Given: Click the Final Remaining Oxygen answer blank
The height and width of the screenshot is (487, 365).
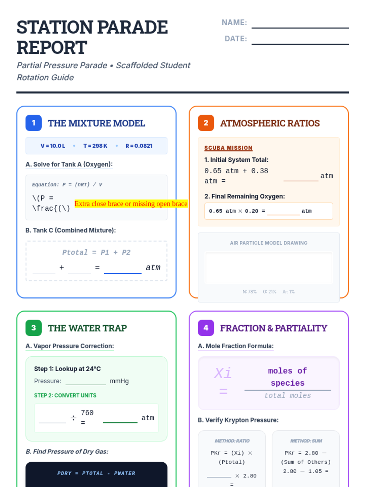Looking at the screenshot, I should pos(283,212).
